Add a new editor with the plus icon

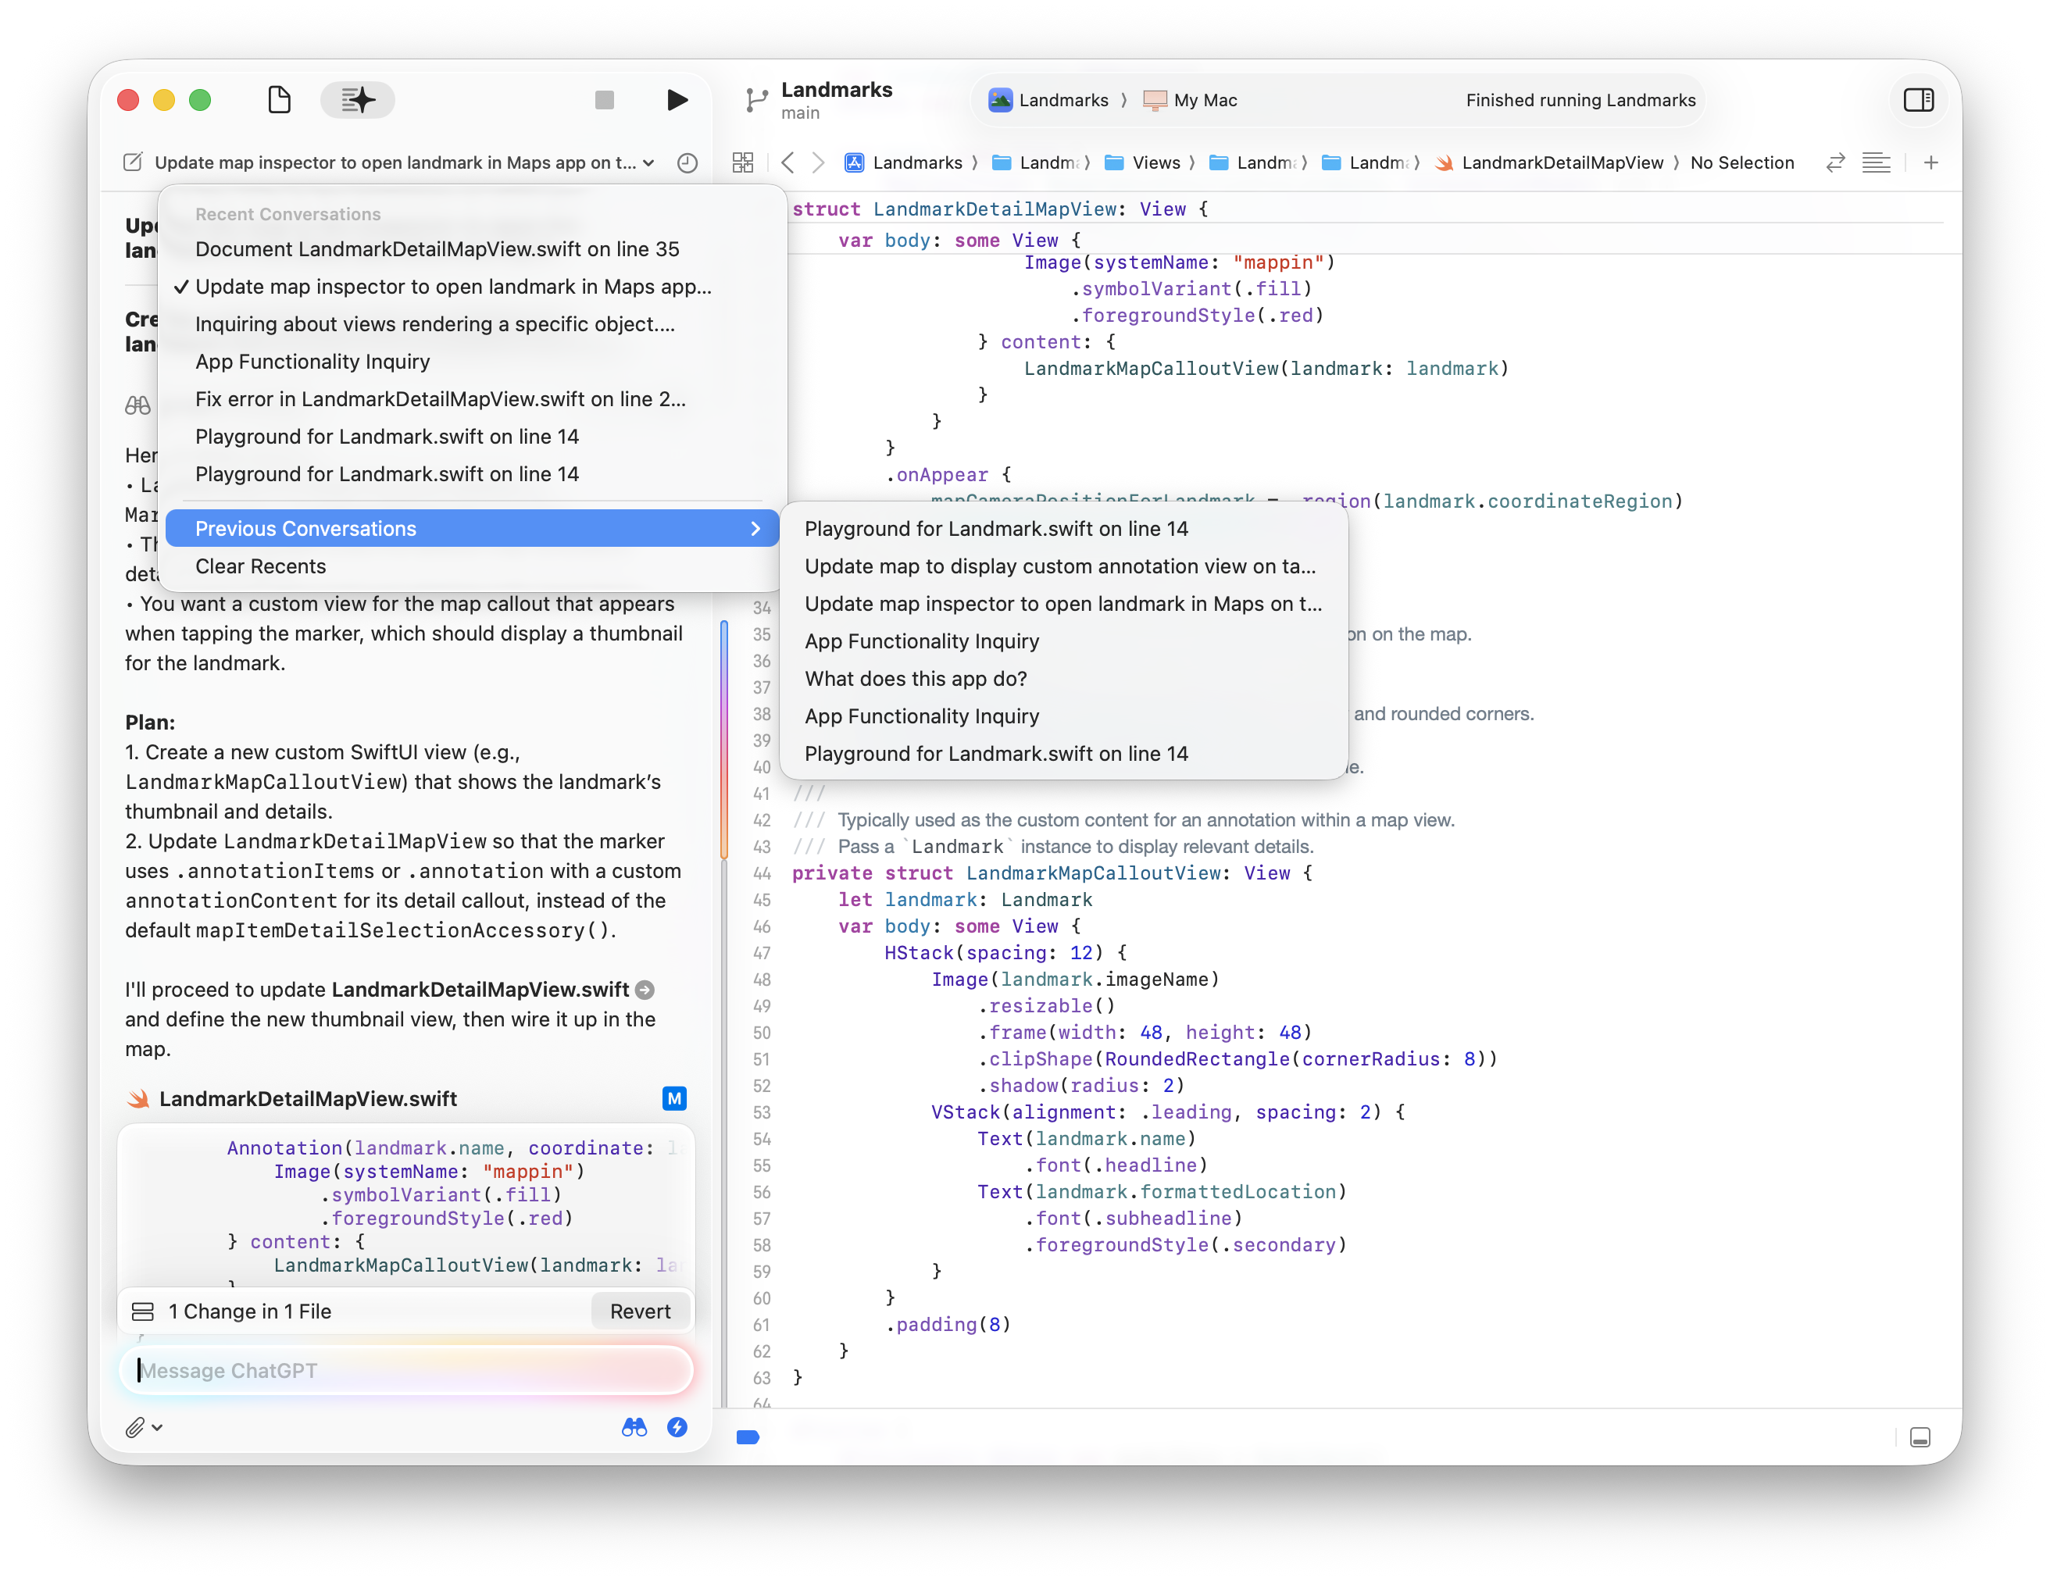[x=1930, y=162]
